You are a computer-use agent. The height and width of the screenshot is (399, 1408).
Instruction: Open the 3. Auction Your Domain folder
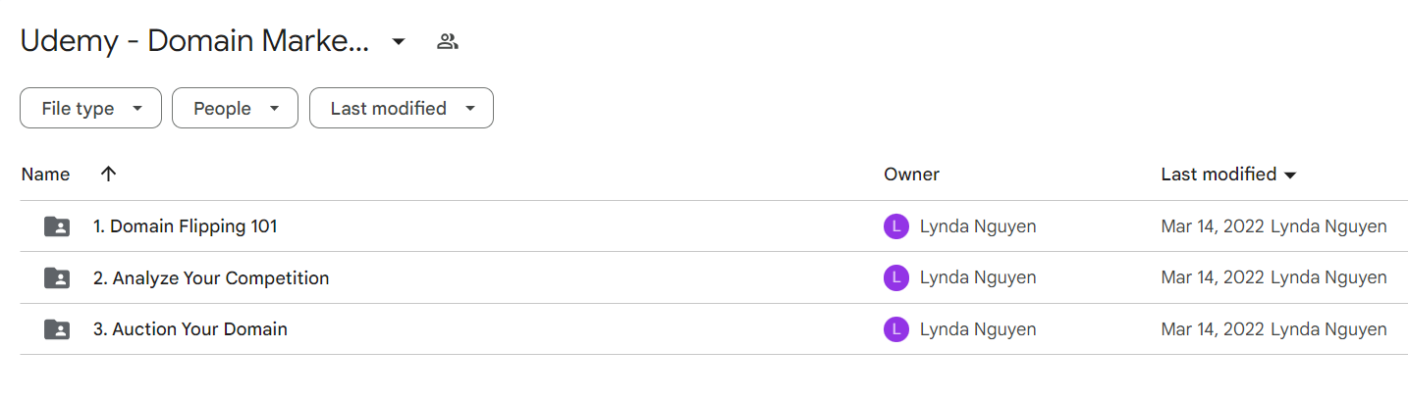tap(190, 329)
